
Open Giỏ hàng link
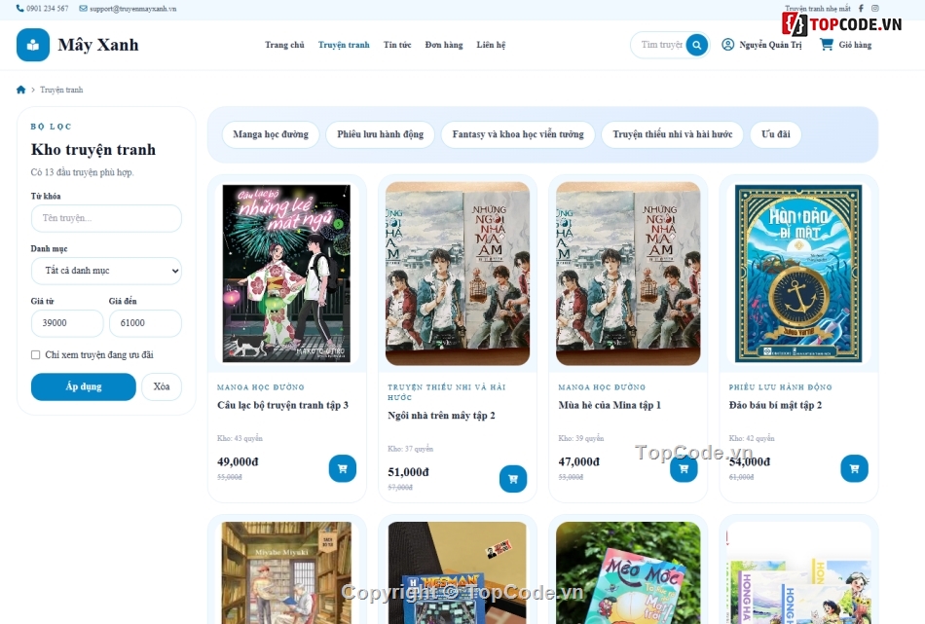[x=855, y=45]
